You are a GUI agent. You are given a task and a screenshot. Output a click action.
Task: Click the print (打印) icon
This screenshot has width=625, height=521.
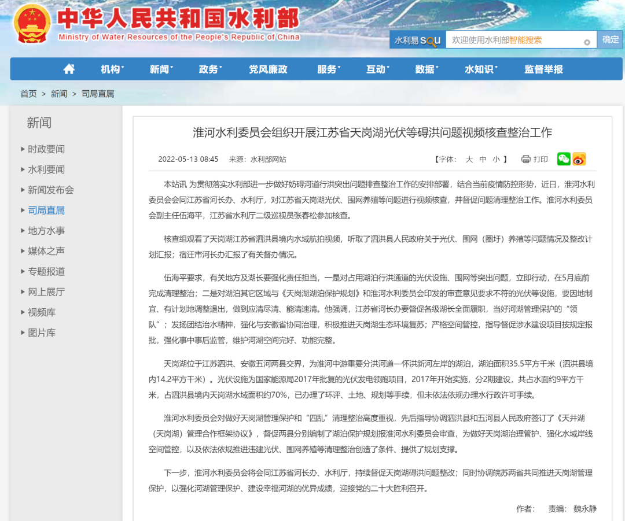[526, 160]
